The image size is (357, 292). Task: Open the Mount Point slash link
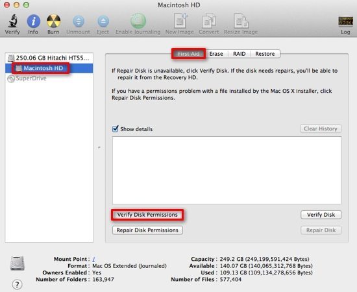93,259
